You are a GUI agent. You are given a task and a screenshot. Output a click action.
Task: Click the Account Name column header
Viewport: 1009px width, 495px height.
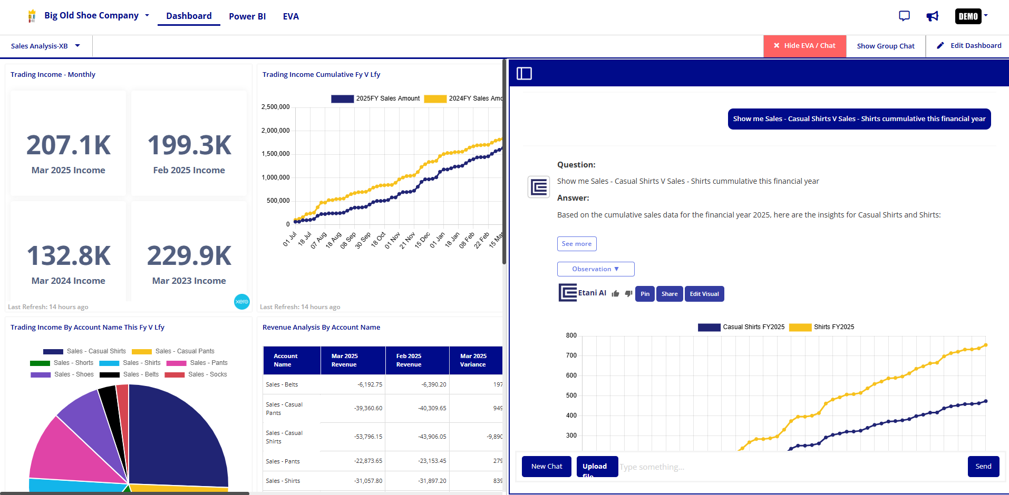(x=292, y=360)
